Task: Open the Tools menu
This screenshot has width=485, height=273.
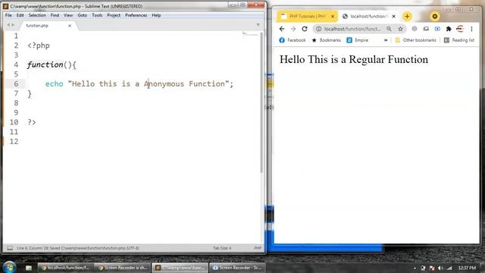Action: pyautogui.click(x=97, y=15)
